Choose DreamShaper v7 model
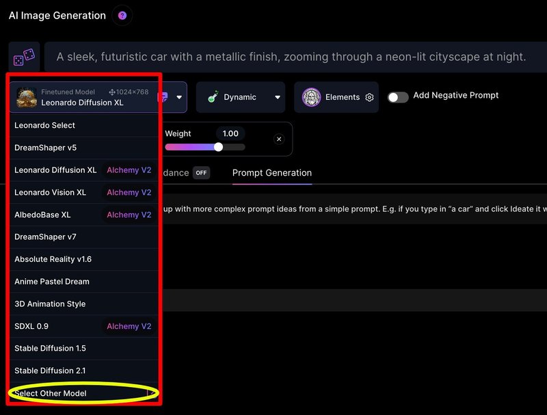This screenshot has height=415, width=547. 84,237
